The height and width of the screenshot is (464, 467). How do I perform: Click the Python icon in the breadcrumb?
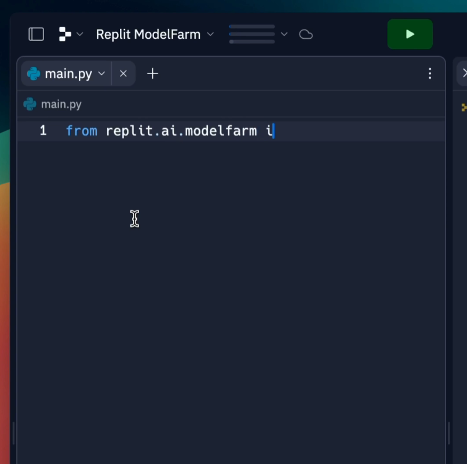(30, 104)
